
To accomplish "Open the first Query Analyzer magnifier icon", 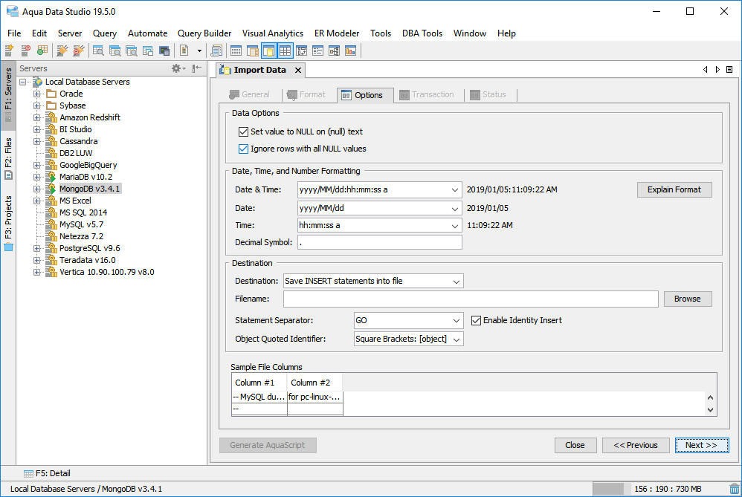I will coord(98,51).
